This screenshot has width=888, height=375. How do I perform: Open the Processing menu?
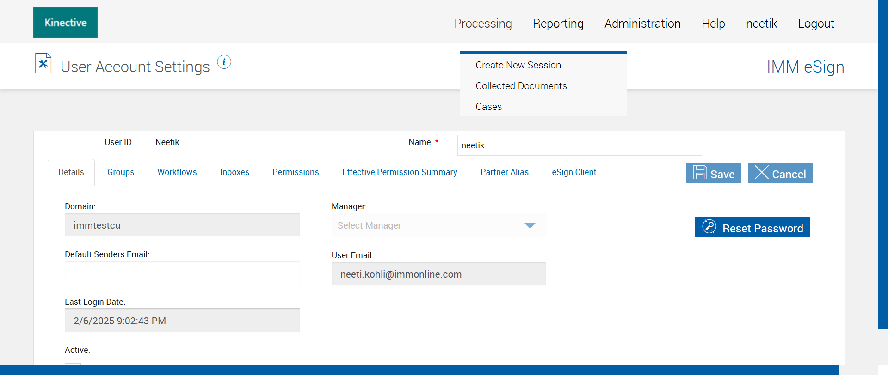pos(483,24)
